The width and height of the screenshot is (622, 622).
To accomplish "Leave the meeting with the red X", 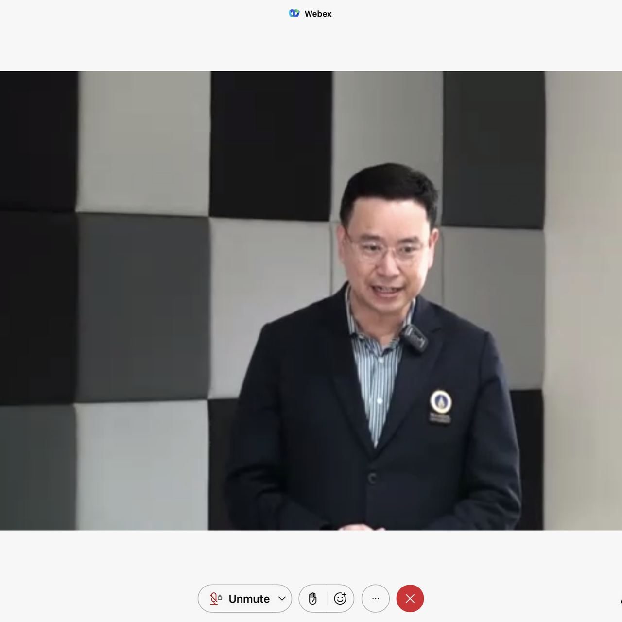I will 410,599.
